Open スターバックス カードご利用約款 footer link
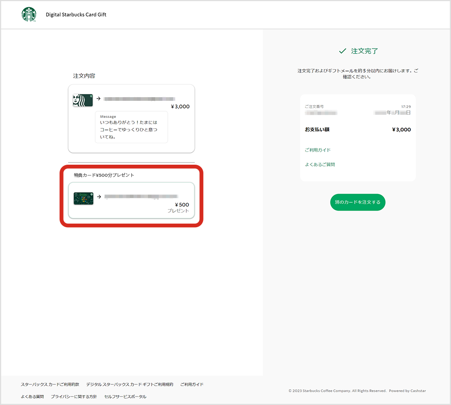 pos(50,385)
